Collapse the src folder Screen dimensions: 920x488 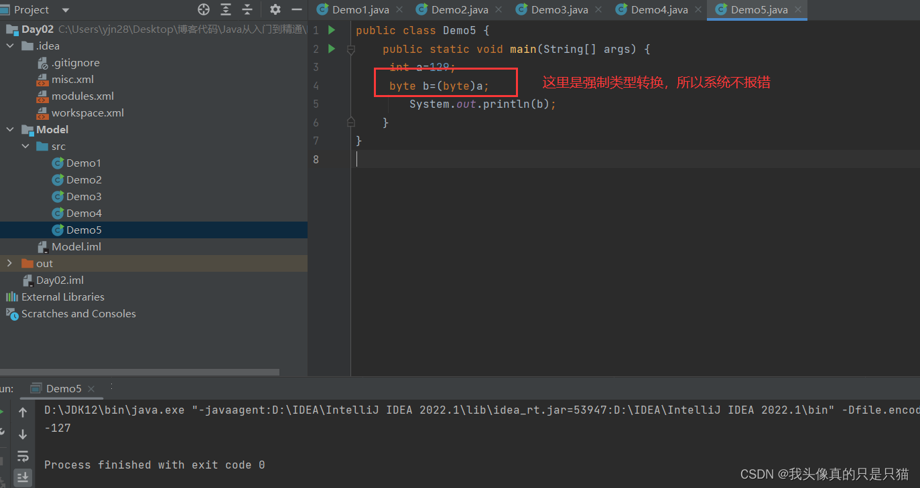25,146
